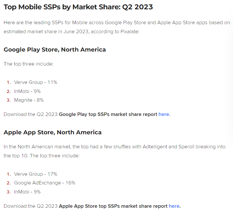Select the 'Magnite - 8%' list item
The image size is (233, 213).
[x=29, y=100]
